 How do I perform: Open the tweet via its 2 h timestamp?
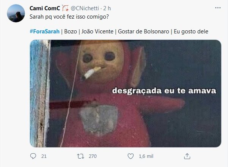[x=107, y=8]
